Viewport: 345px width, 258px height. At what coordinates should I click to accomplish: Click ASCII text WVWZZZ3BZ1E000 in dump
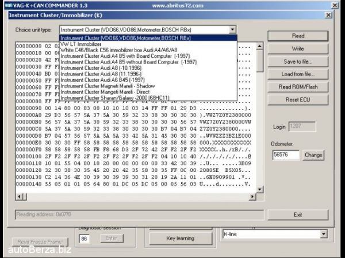click(228, 136)
